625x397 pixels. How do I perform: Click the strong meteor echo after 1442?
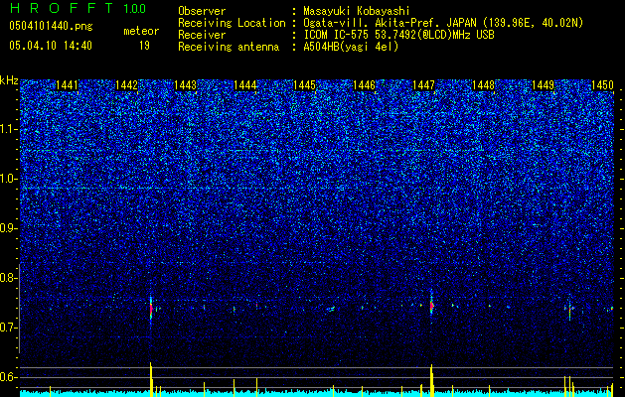pos(151,309)
